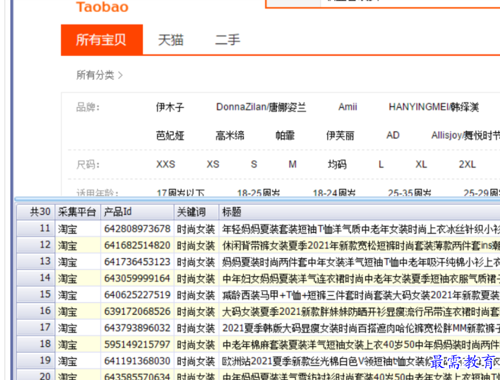Filter by brand 帕霏
500x380 pixels.
[x=285, y=136]
